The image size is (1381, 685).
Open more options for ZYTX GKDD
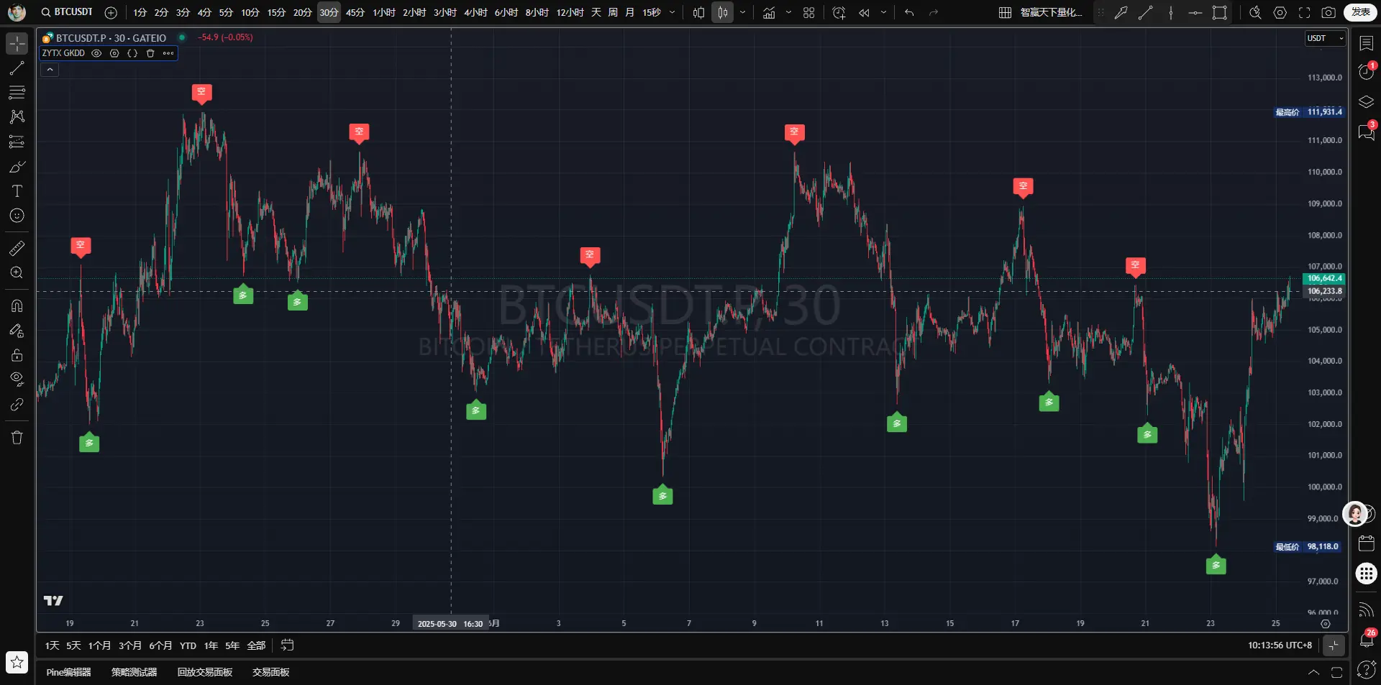point(168,53)
